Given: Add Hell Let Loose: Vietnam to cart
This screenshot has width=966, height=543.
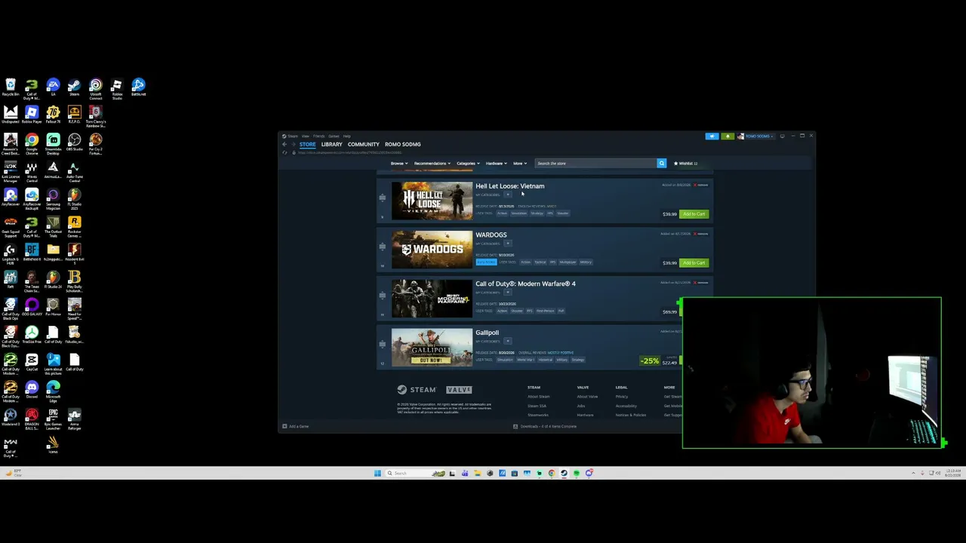Looking at the screenshot, I should (694, 214).
